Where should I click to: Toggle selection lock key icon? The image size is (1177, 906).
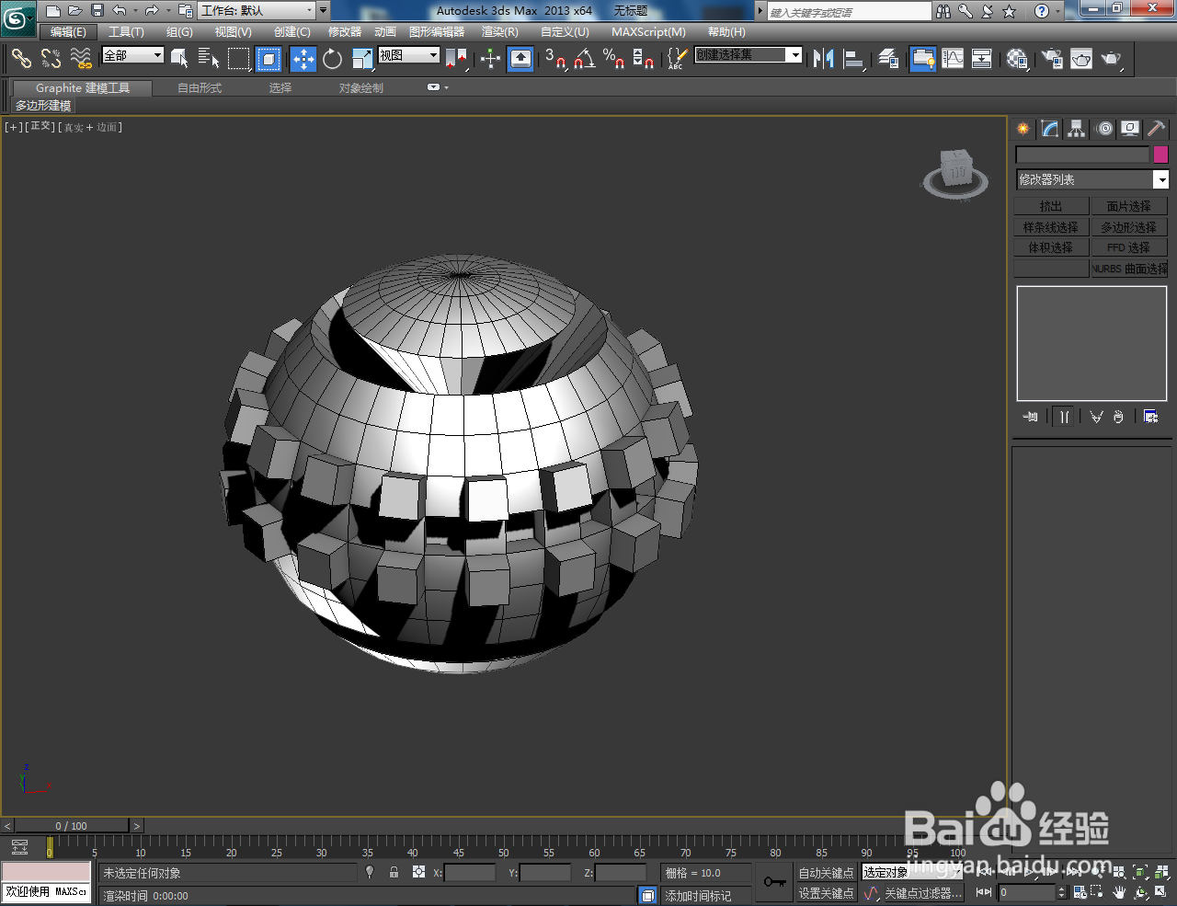coord(394,872)
